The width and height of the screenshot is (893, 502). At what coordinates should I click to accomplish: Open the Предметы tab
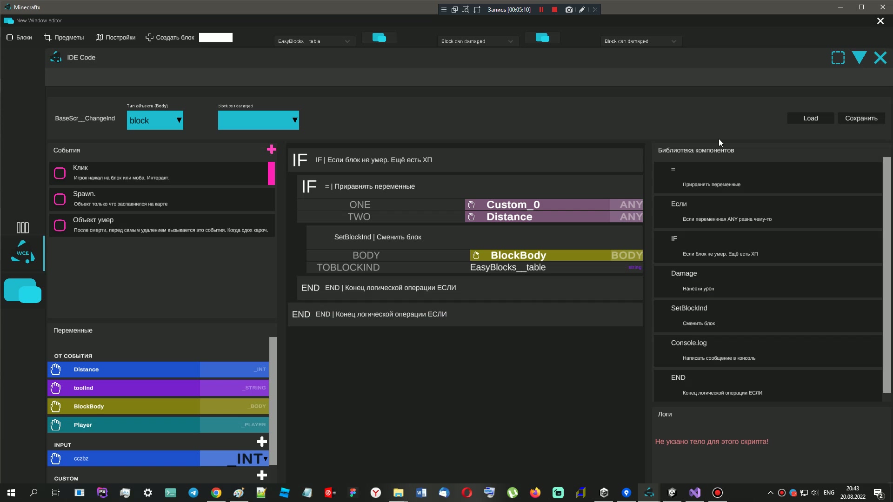[64, 38]
